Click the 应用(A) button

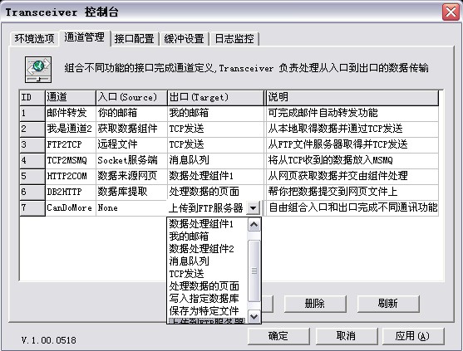point(413,336)
